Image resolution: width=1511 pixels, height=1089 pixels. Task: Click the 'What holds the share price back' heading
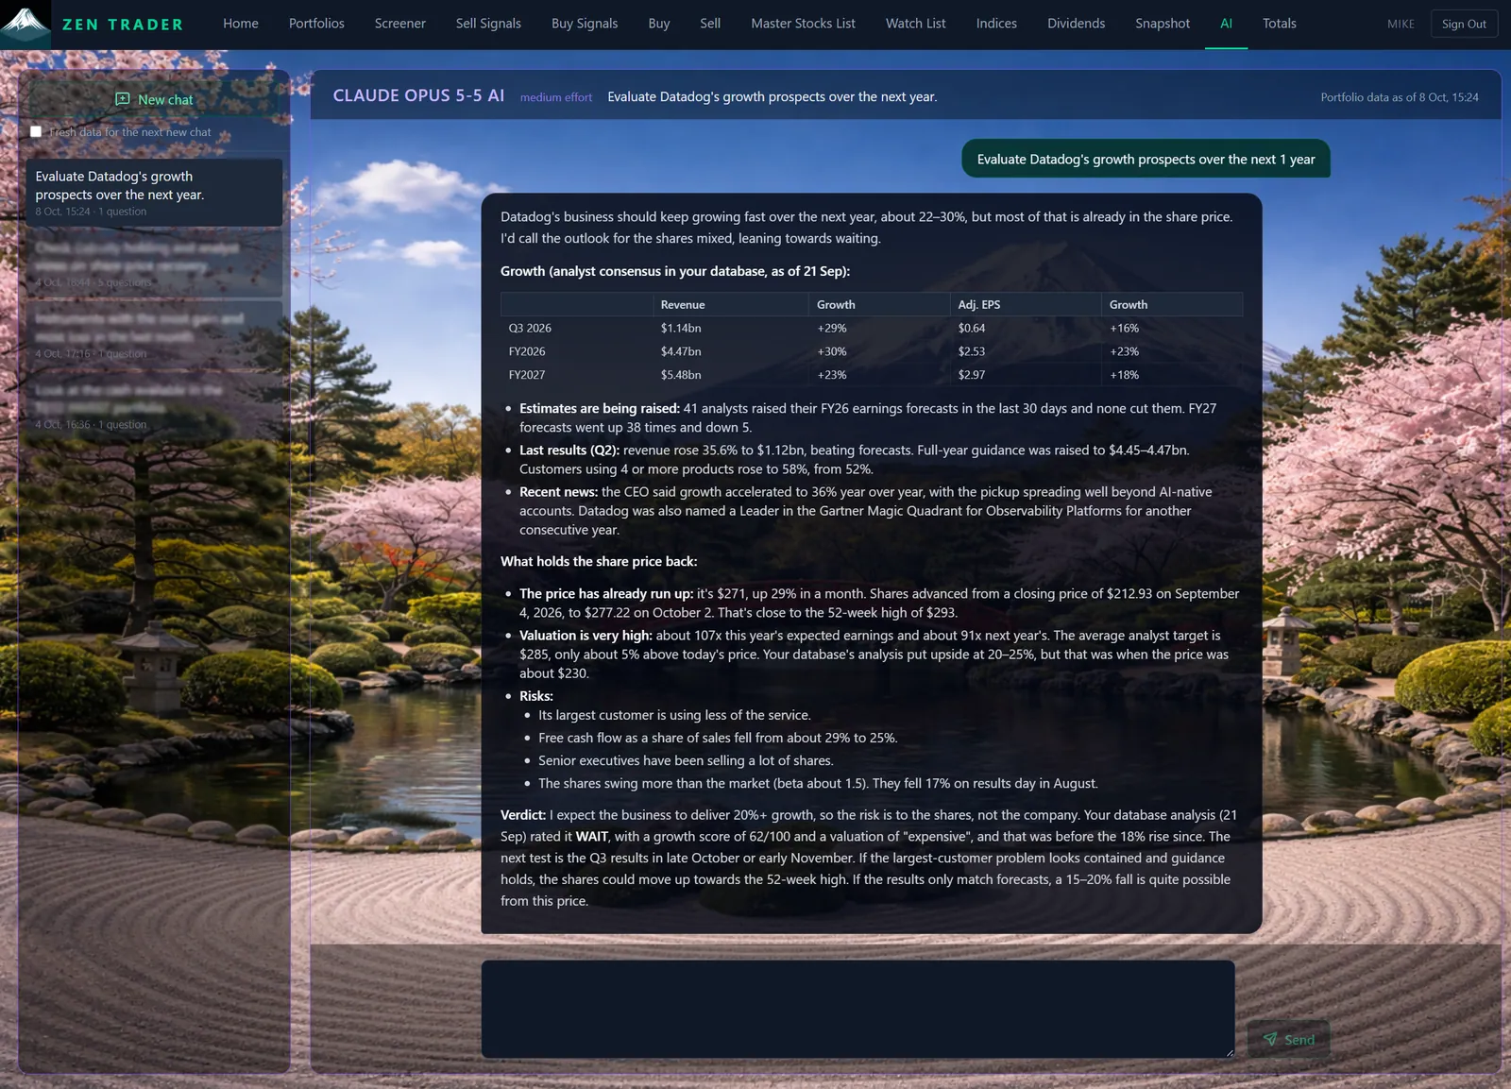coord(599,561)
